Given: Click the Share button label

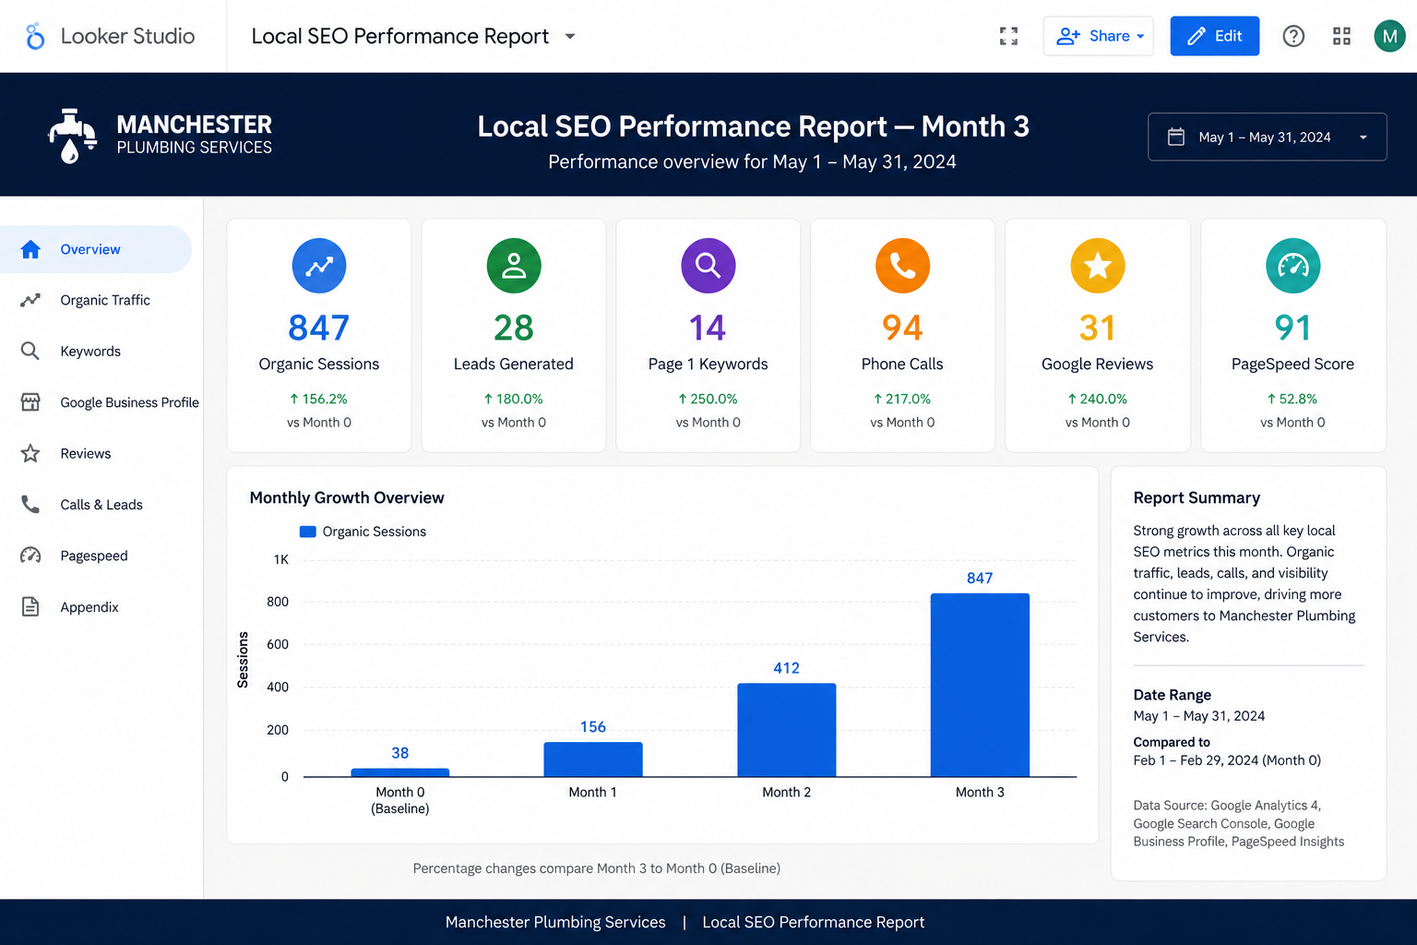Looking at the screenshot, I should 1109,36.
